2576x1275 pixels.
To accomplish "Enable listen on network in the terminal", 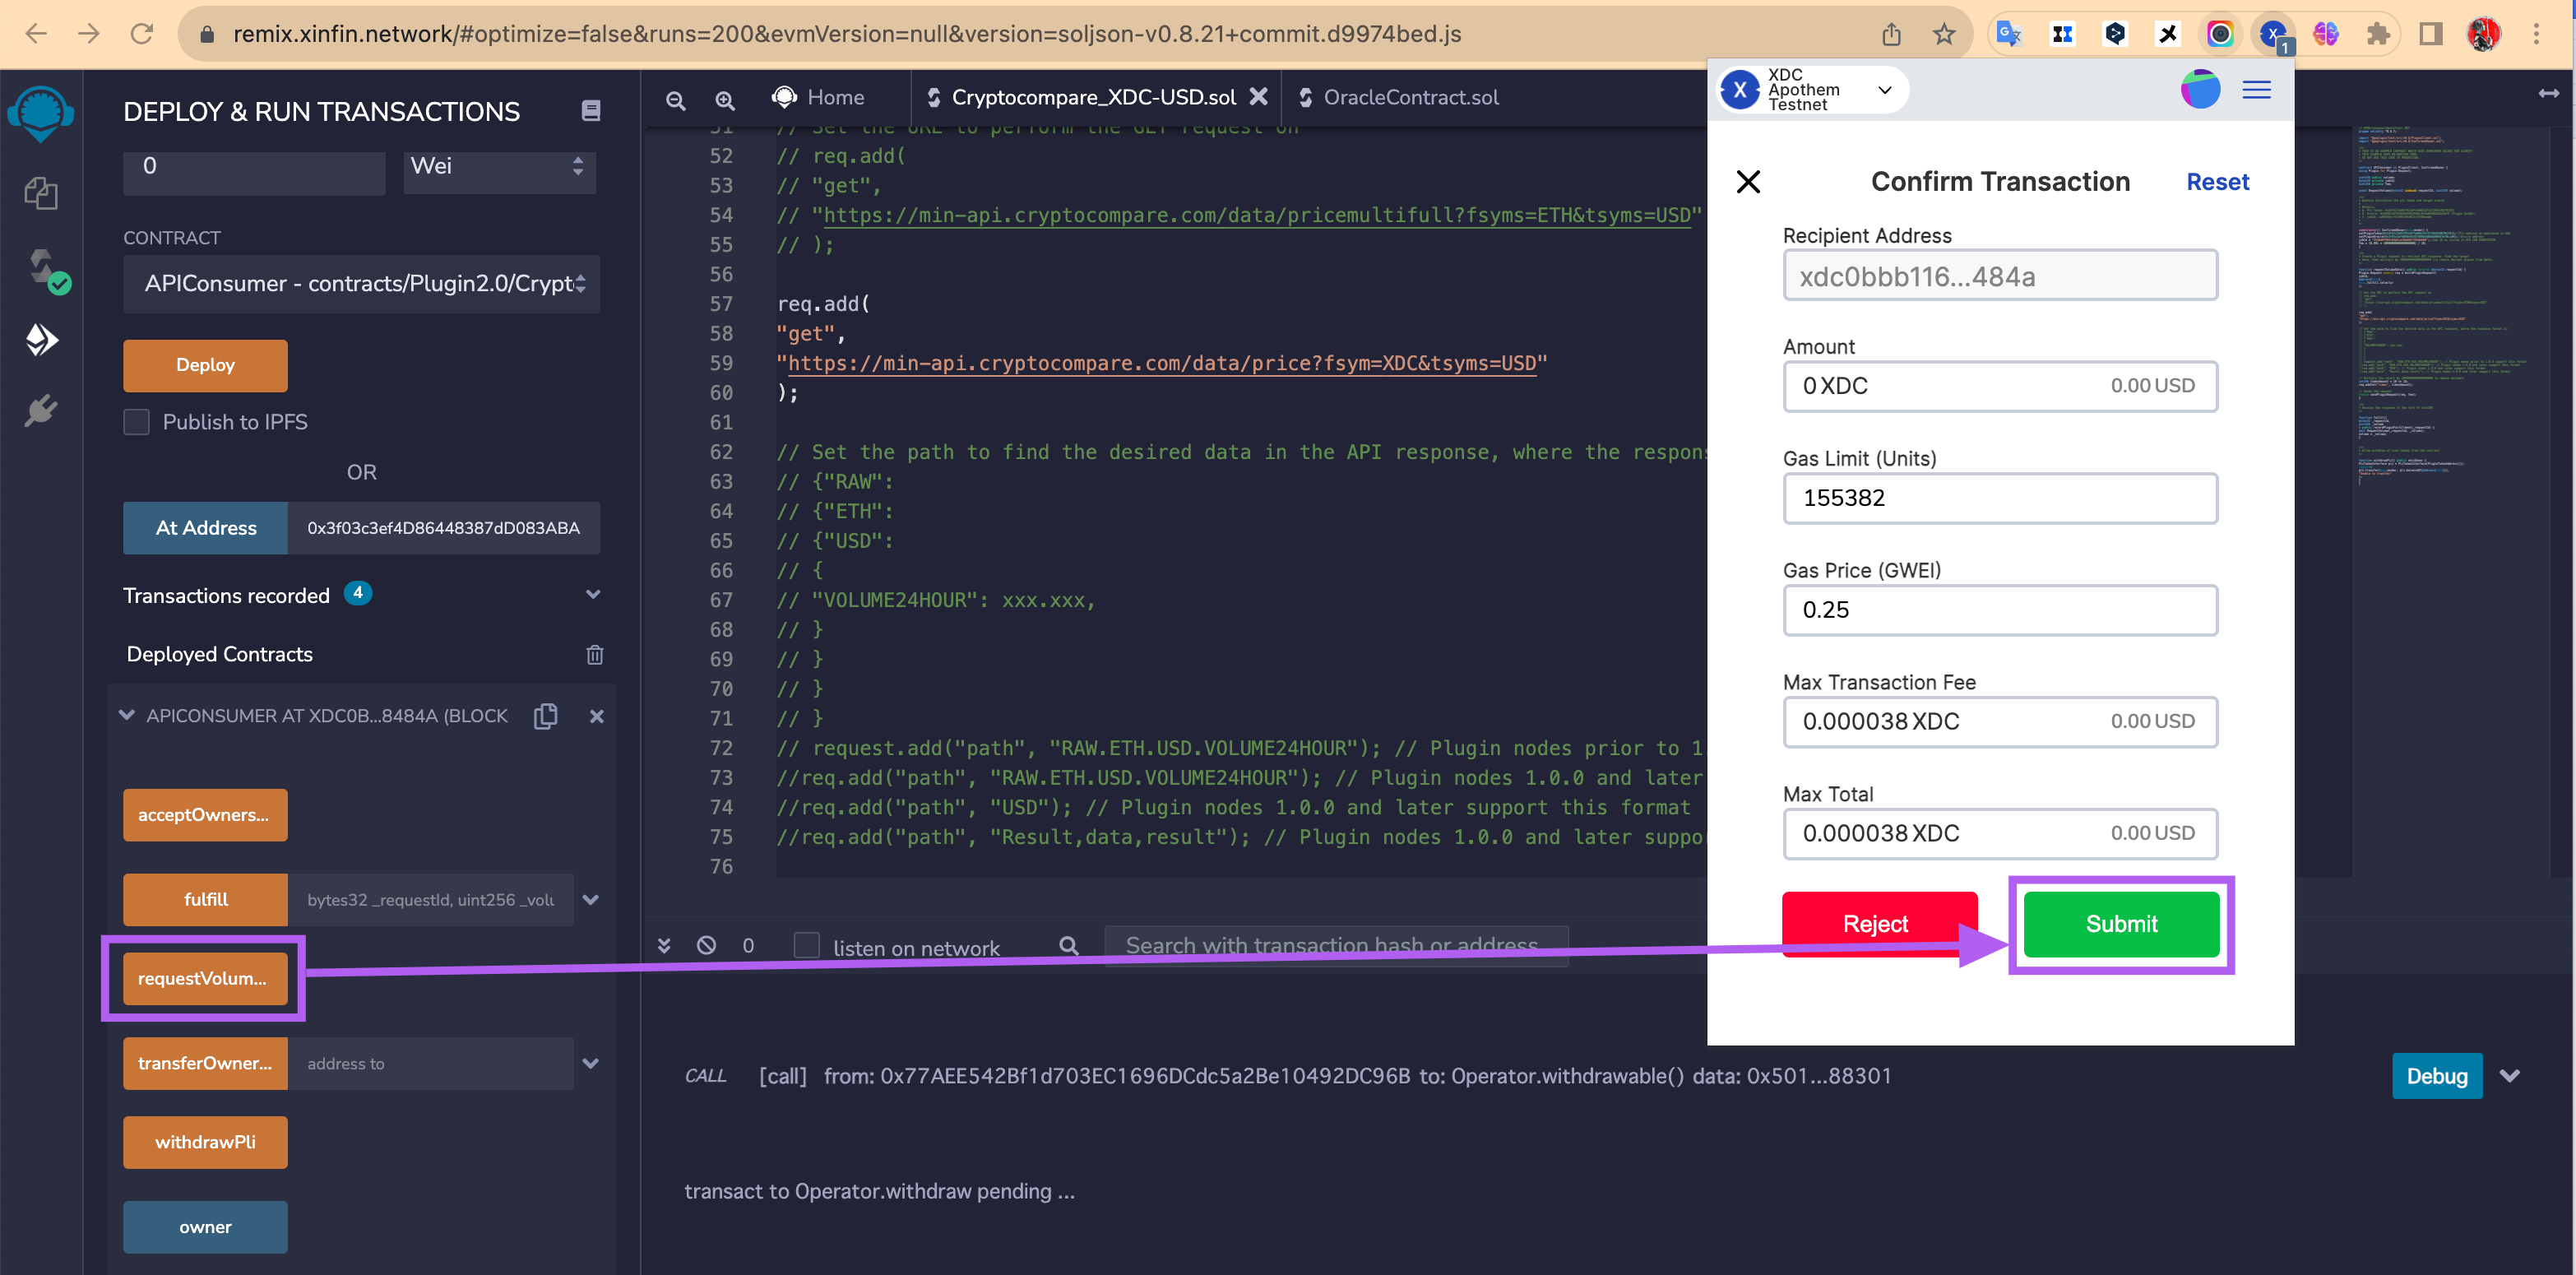I will point(805,944).
